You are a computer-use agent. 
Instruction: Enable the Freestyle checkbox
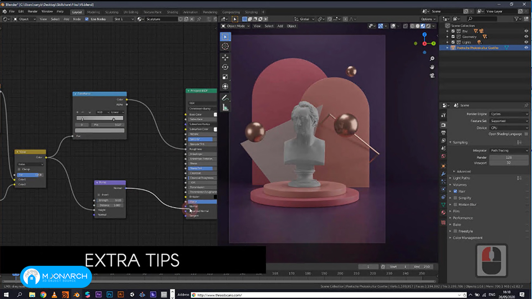pos(456,231)
